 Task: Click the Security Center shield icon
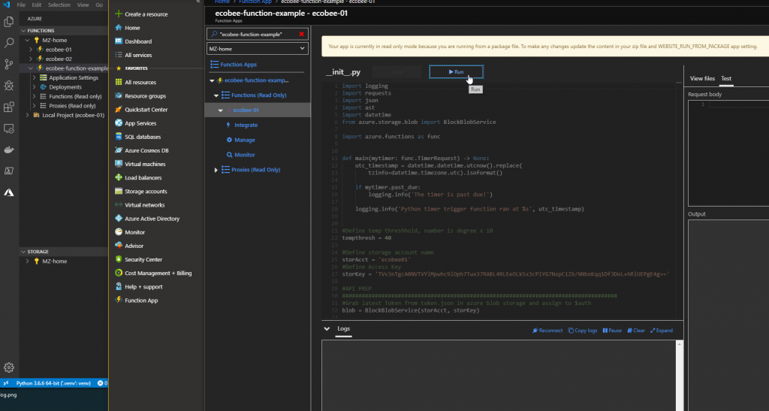(118, 259)
